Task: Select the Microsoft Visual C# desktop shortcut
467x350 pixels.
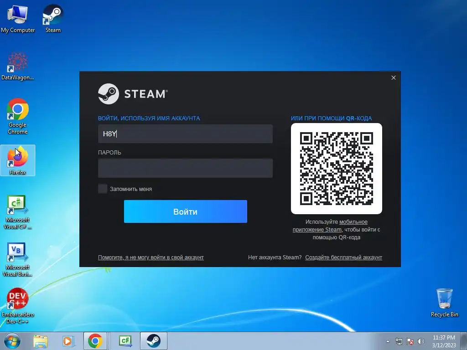Action: 18,212
